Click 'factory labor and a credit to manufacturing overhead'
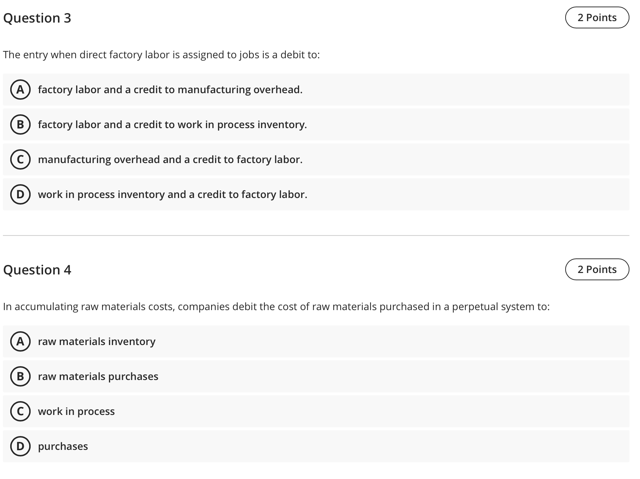 (x=170, y=90)
